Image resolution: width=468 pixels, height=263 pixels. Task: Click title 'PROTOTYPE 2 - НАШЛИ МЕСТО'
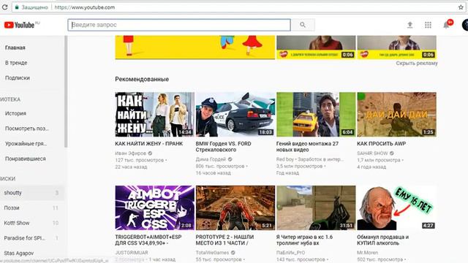pos(224,240)
